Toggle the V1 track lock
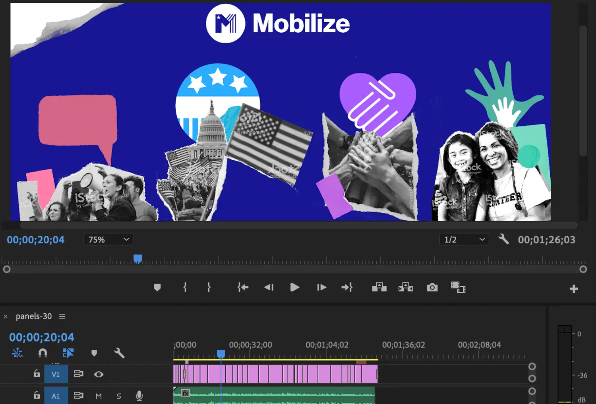 (37, 373)
